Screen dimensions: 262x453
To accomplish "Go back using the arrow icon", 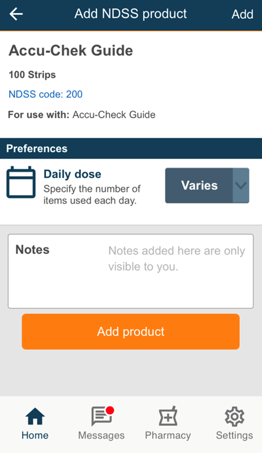I will [x=16, y=14].
